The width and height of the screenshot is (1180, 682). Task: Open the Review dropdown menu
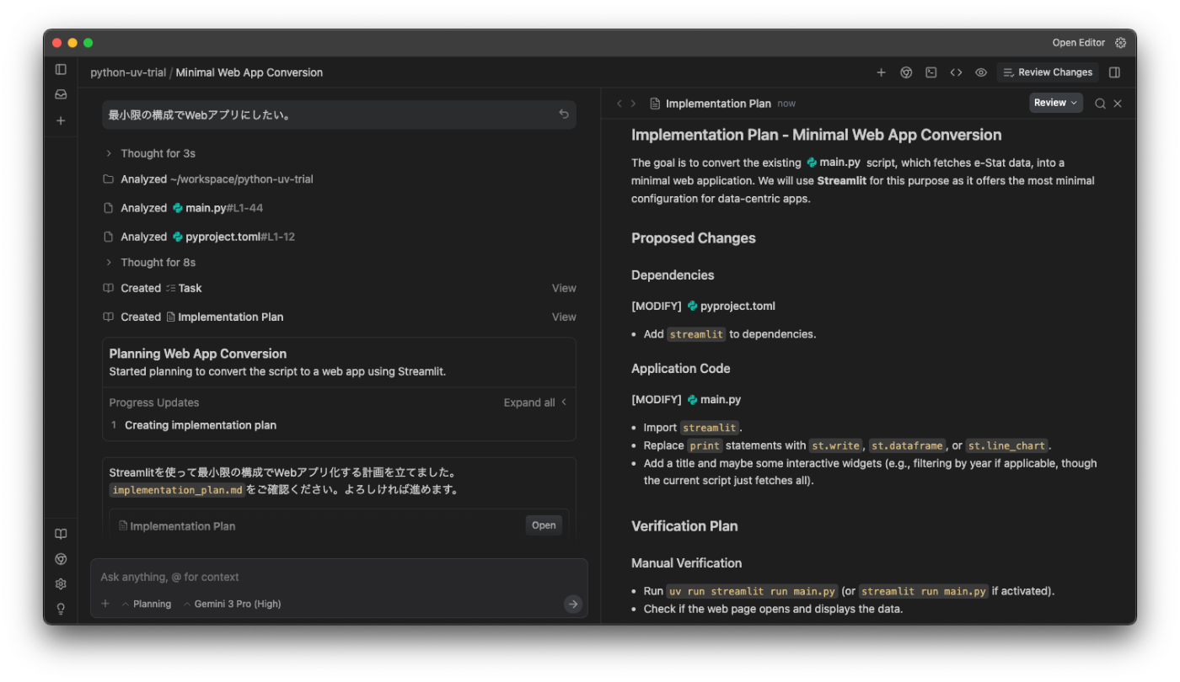[1055, 103]
